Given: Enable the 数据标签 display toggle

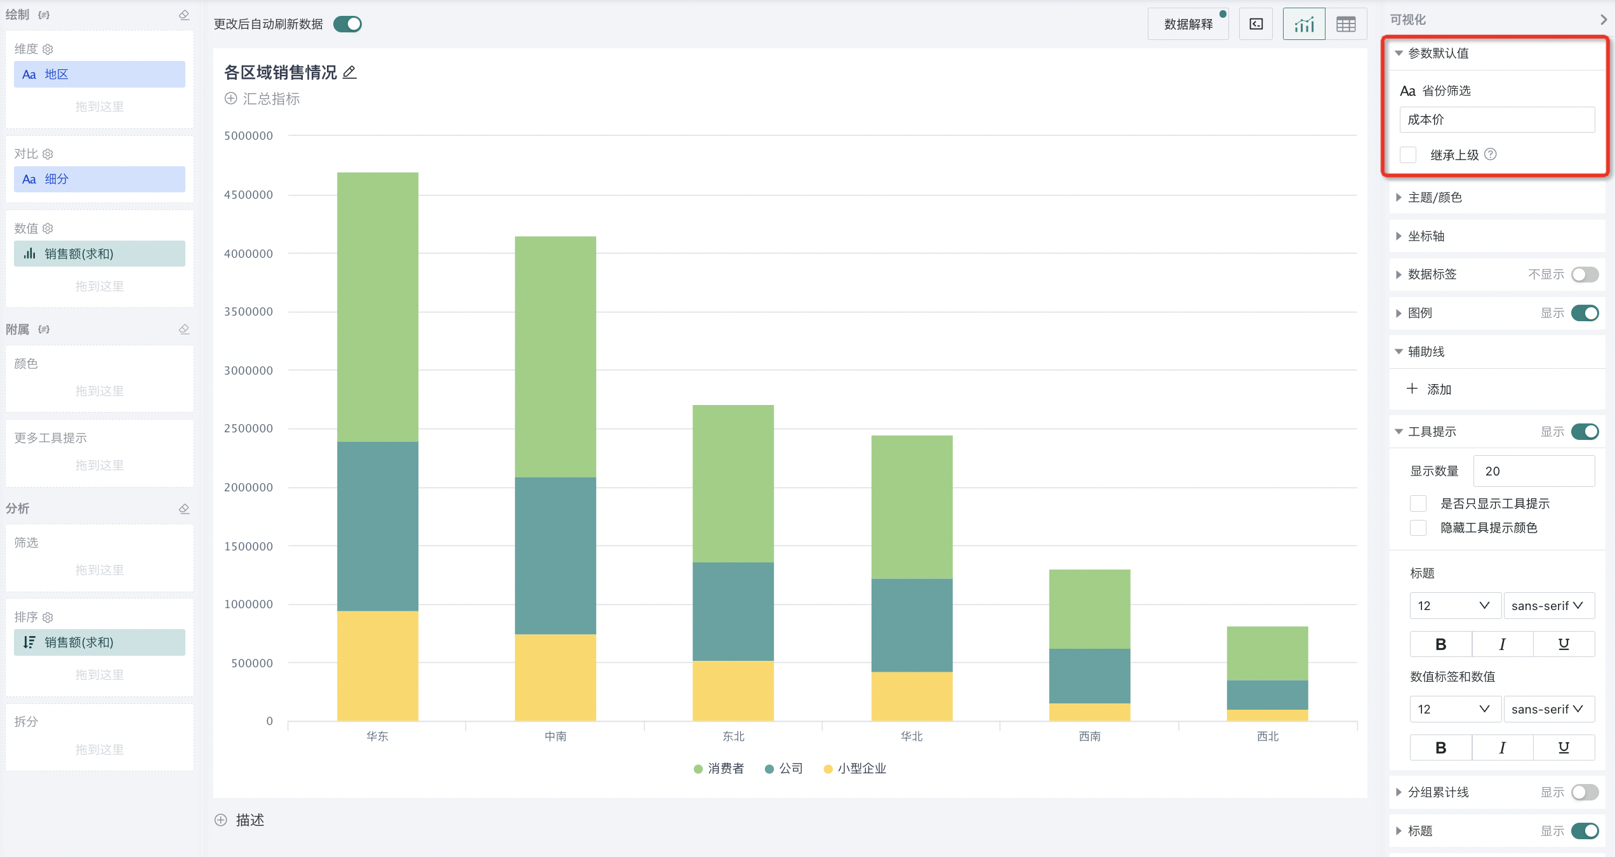Looking at the screenshot, I should [1584, 274].
